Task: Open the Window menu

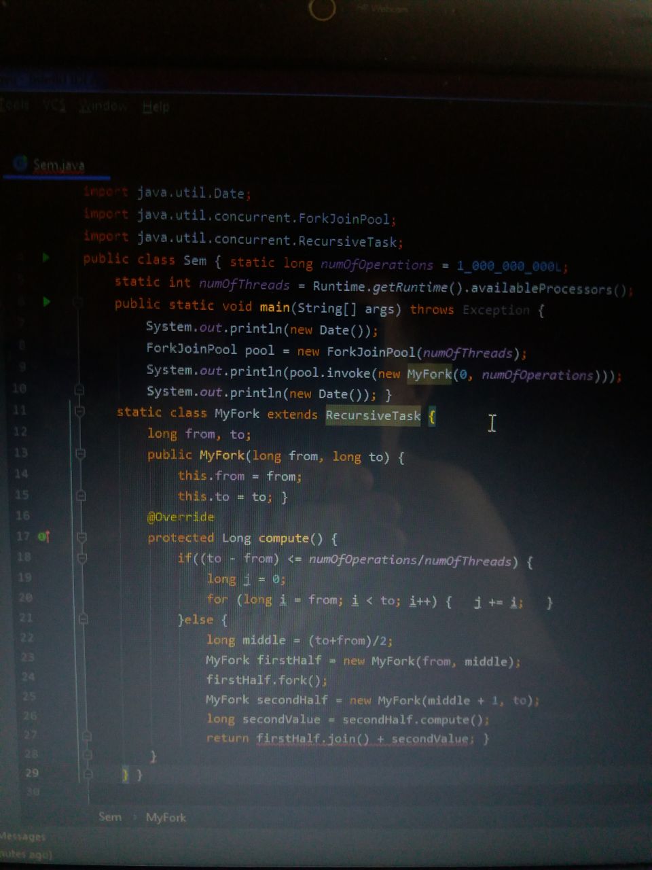Action: click(103, 106)
